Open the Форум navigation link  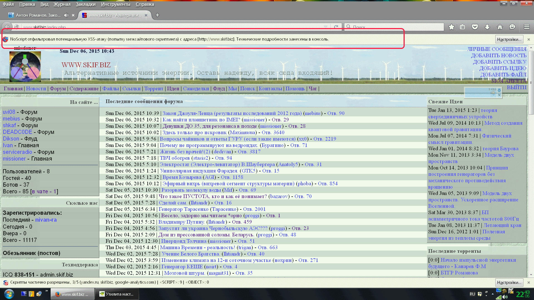58,89
